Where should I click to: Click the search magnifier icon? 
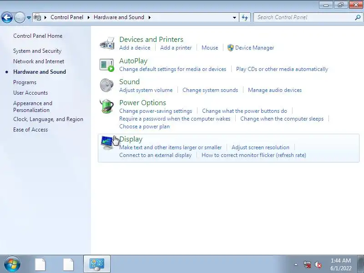(x=358, y=17)
